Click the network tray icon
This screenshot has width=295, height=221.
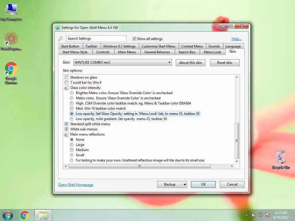pos(260,215)
